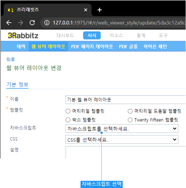This screenshot has height=188, width=186.
Task: Open the 하이픈 패턴 tab
Action: [155, 46]
